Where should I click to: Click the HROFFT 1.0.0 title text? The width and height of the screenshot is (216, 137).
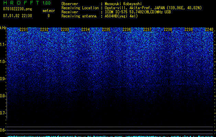click(27, 3)
